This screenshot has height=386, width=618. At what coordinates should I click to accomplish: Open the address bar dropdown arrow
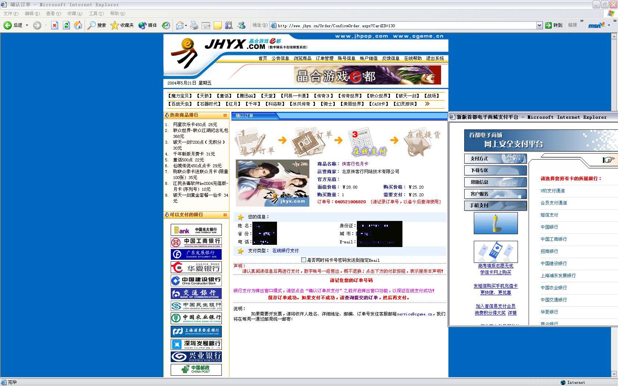click(539, 25)
